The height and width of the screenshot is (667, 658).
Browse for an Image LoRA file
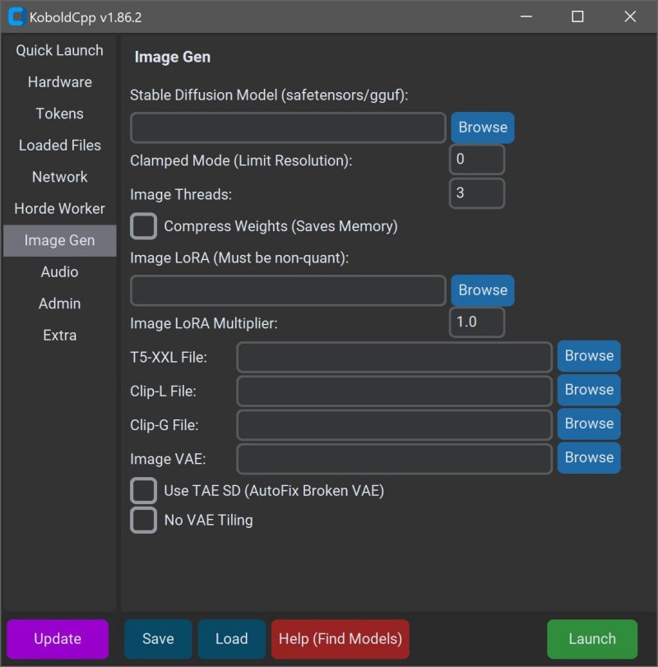[x=483, y=290]
